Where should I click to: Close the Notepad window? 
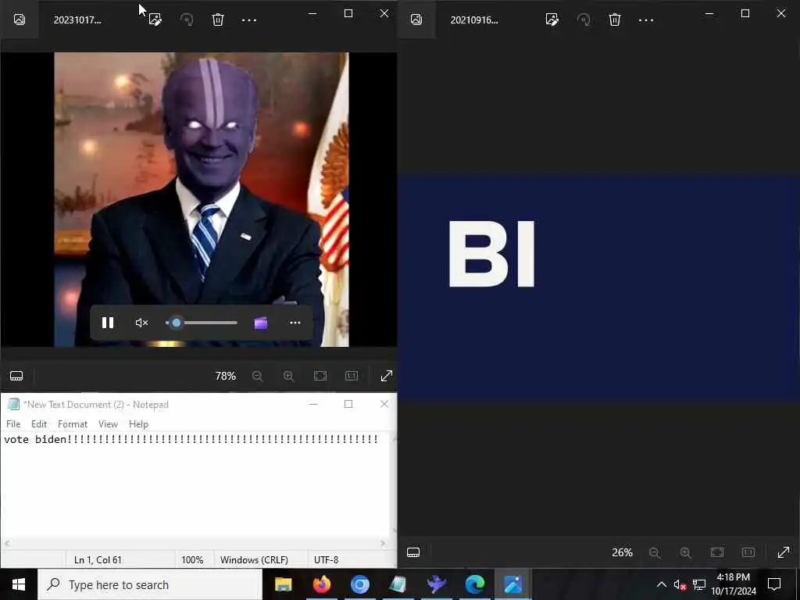pos(384,404)
